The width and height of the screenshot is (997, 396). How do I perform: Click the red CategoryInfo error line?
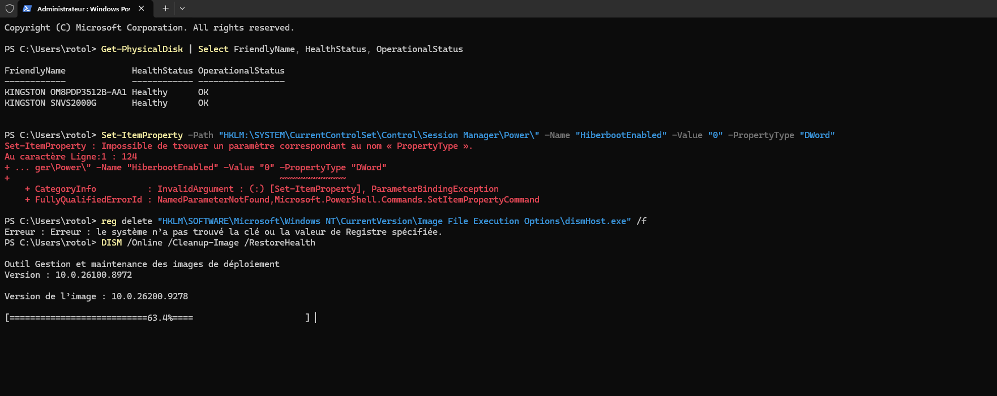click(262, 189)
